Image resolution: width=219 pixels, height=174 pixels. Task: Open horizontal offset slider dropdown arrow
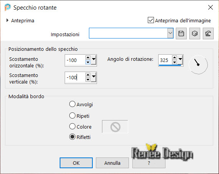94,60
